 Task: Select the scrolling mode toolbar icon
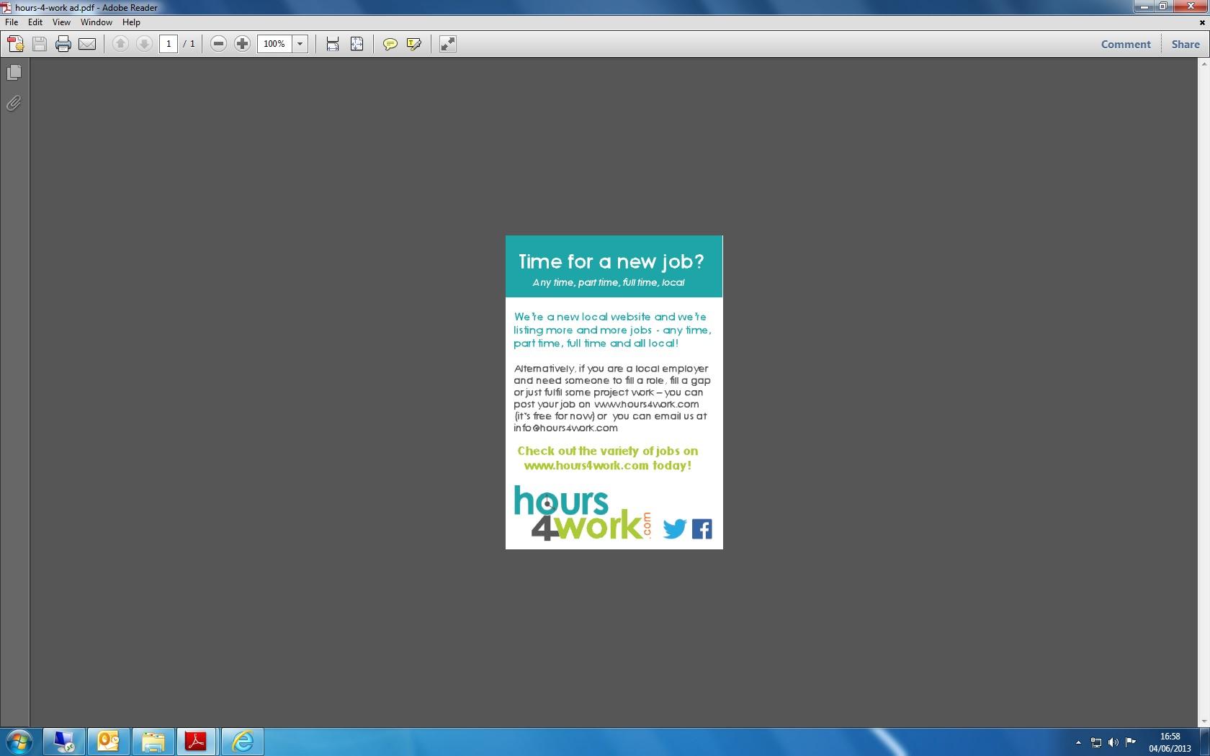pos(333,44)
